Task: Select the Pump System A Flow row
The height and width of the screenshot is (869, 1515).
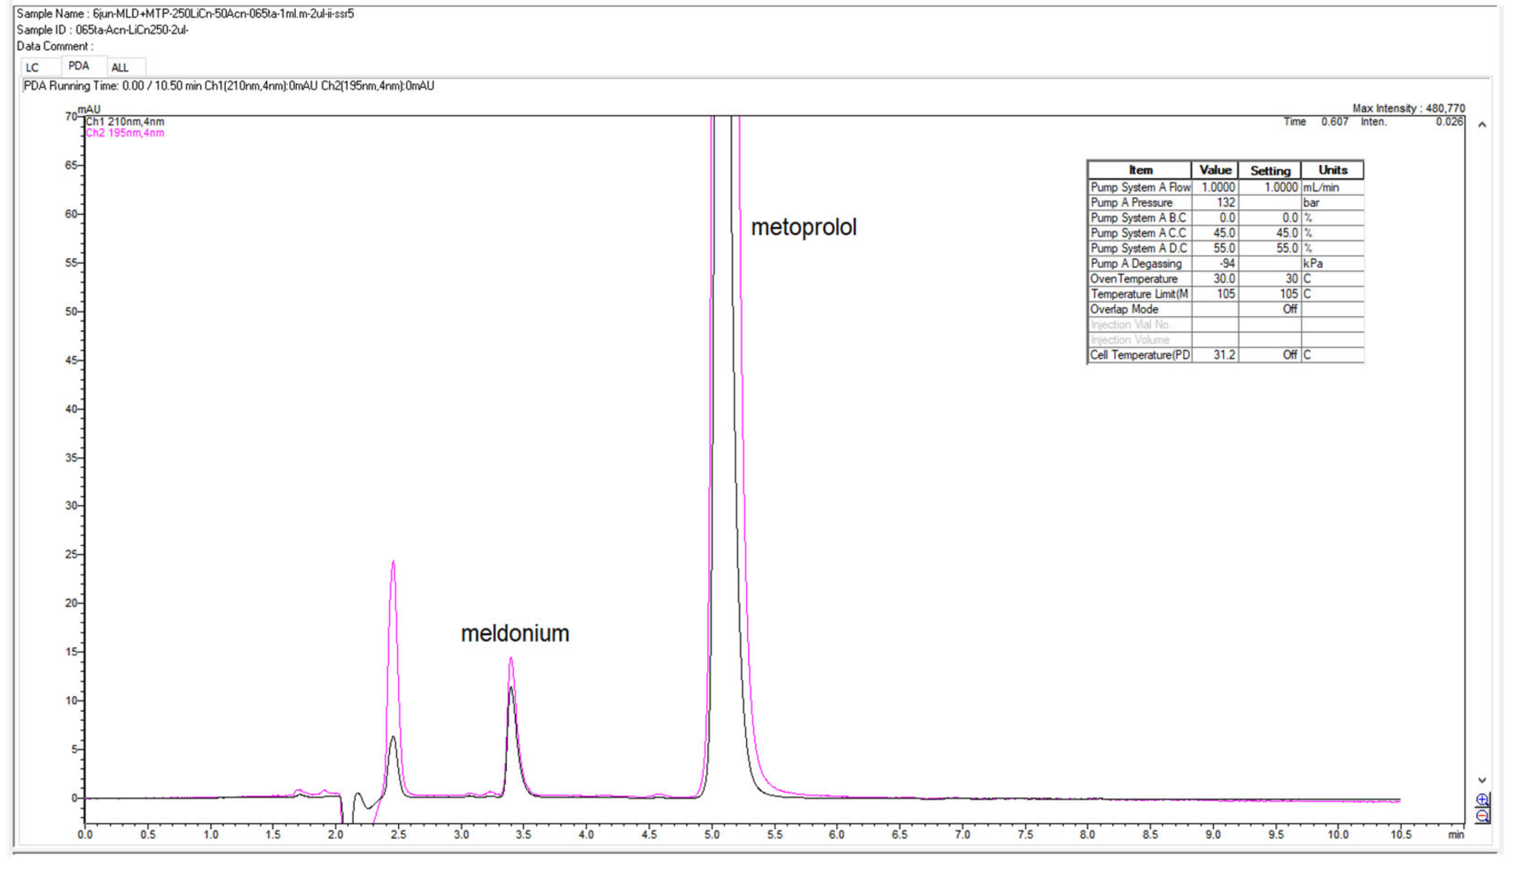Action: pos(1140,187)
